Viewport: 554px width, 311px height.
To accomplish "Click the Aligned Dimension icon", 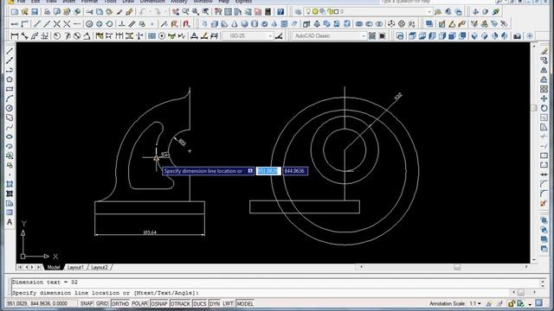I will coord(24,35).
